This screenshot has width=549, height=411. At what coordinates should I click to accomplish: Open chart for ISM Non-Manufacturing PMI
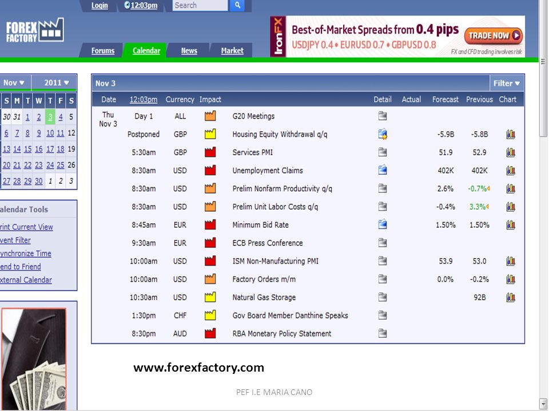click(511, 261)
